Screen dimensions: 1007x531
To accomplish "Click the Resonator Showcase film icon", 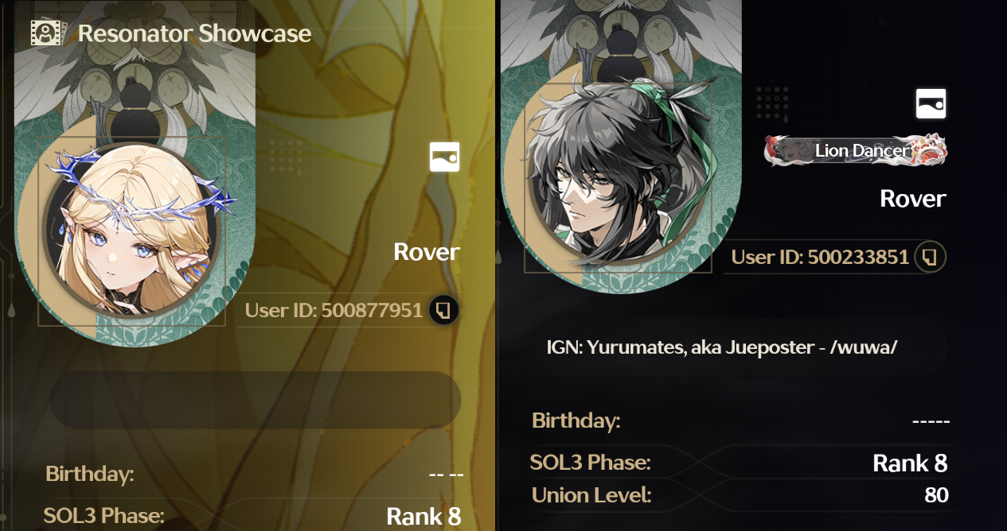I will click(45, 33).
